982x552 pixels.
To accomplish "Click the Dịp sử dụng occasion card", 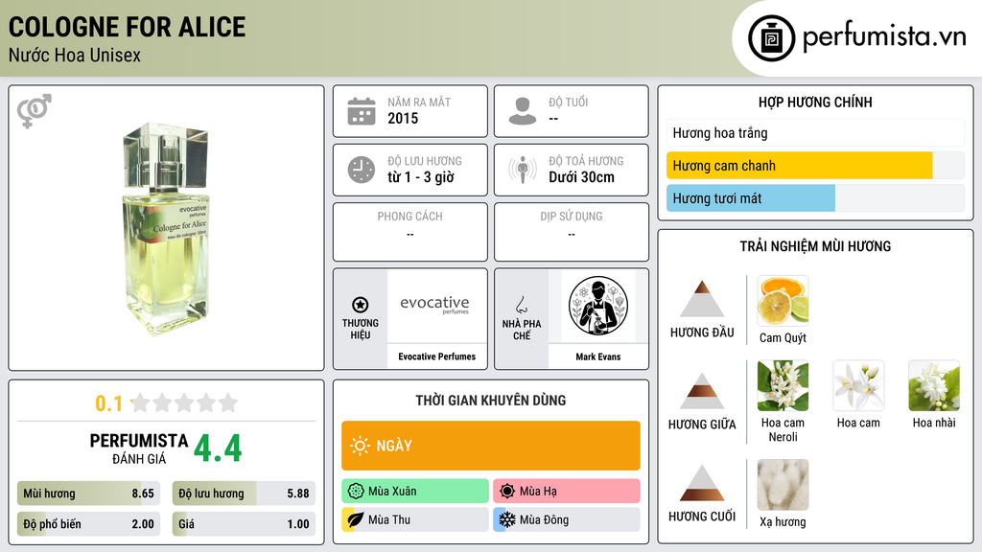I will 572,232.
